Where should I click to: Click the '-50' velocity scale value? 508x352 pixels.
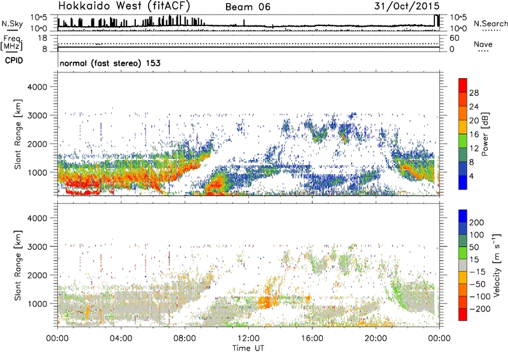click(478, 284)
